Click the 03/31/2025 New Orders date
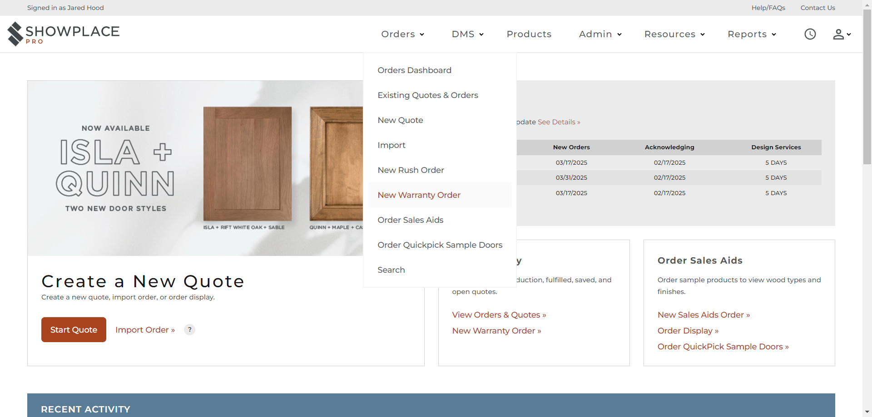 (571, 178)
